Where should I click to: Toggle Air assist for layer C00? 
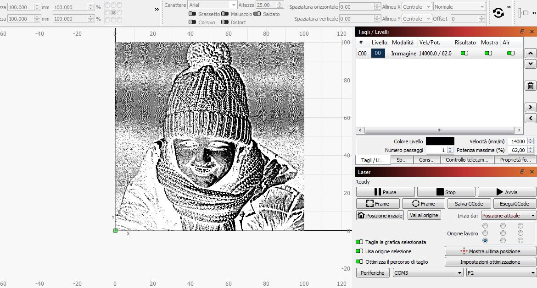click(510, 54)
